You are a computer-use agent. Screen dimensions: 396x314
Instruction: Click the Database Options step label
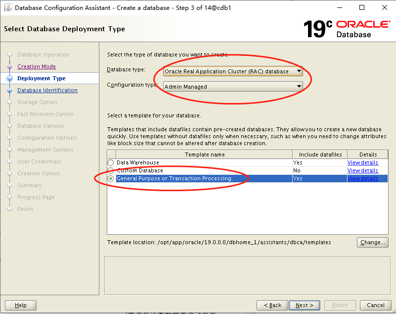coord(41,126)
